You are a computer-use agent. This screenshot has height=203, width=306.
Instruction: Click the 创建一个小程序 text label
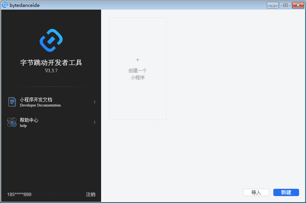point(138,74)
